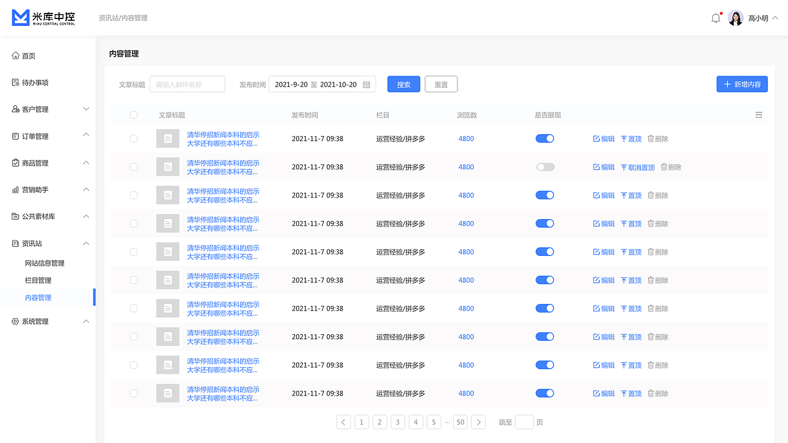Viewport: 788px width, 443px height.
Task: Click 编辑 in the 取消置顶 row
Action: coord(604,167)
